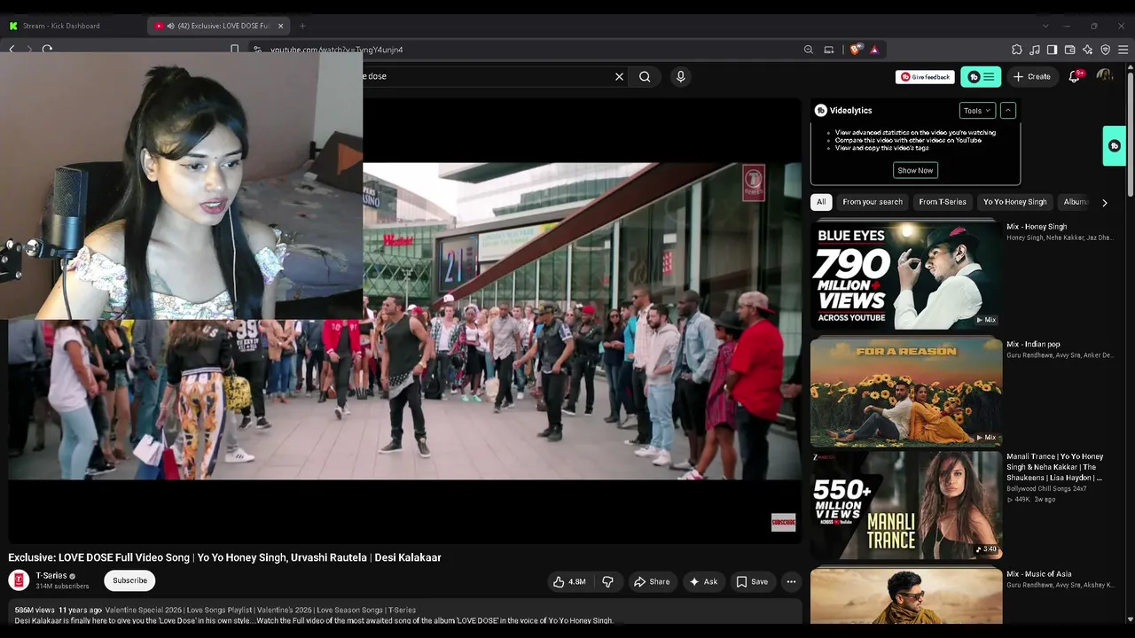Select the From T-Series chip
The width and height of the screenshot is (1135, 638).
(x=943, y=202)
